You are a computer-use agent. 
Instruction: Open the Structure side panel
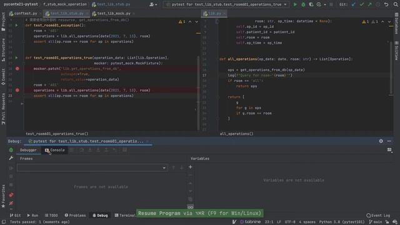(x=3, y=50)
